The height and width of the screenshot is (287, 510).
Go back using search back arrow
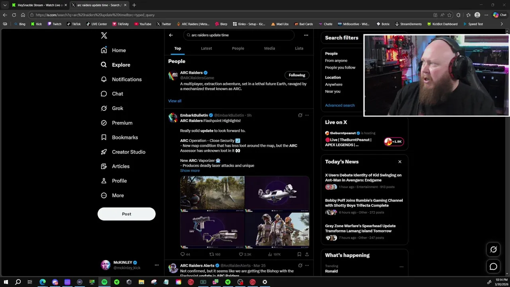171,35
